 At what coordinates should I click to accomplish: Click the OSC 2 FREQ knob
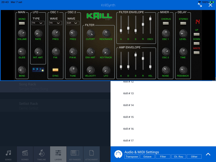pos(73,33)
